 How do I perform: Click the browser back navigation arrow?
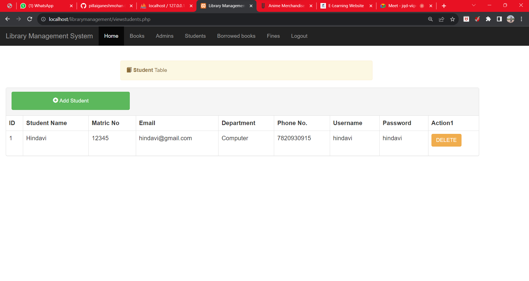coord(7,19)
